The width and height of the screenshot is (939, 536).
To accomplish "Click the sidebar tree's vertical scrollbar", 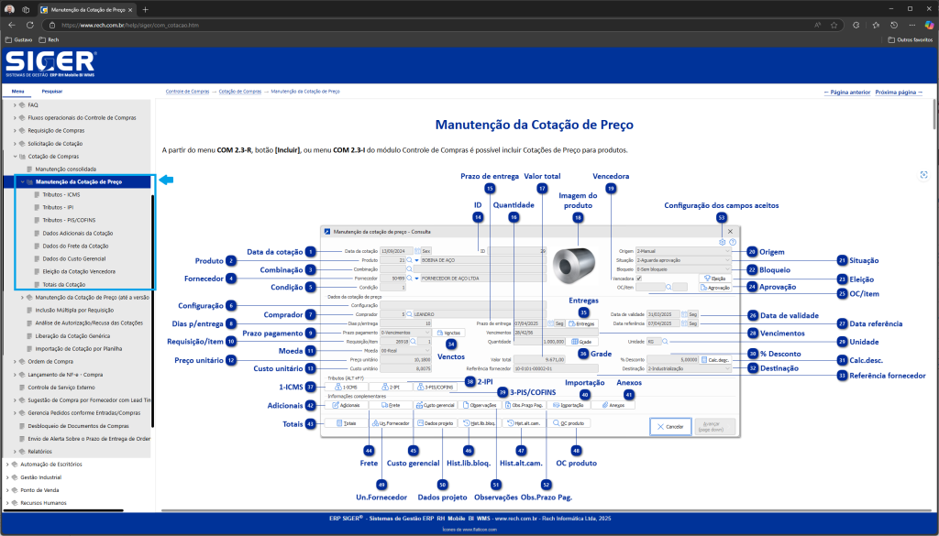I will (x=153, y=312).
